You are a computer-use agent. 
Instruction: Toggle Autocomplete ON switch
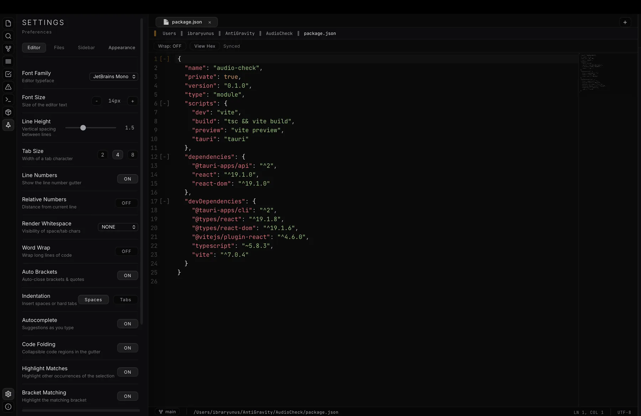pyautogui.click(x=127, y=324)
